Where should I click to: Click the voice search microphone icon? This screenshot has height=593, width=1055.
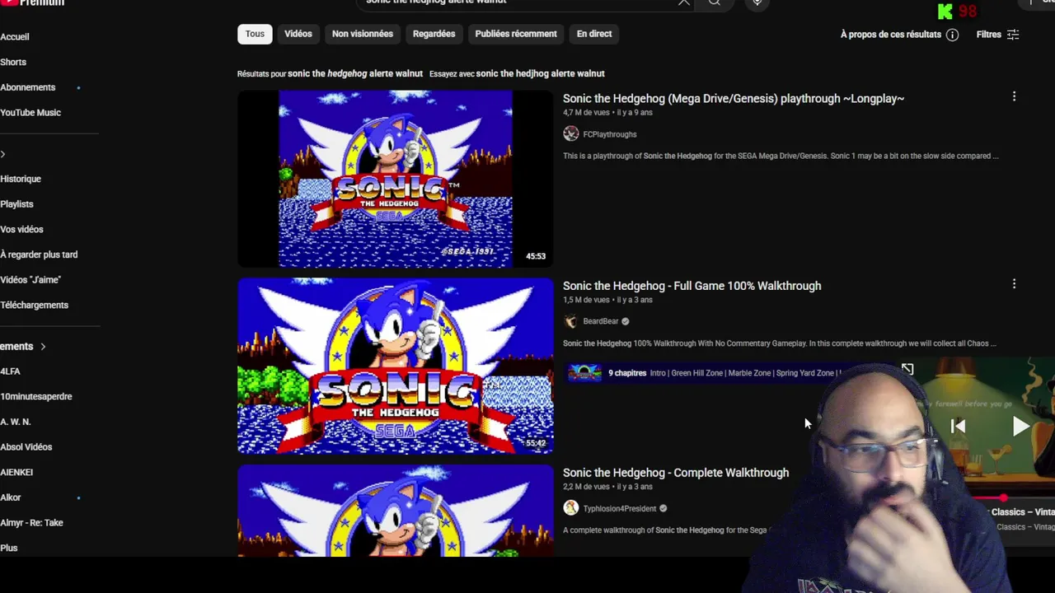757,2
